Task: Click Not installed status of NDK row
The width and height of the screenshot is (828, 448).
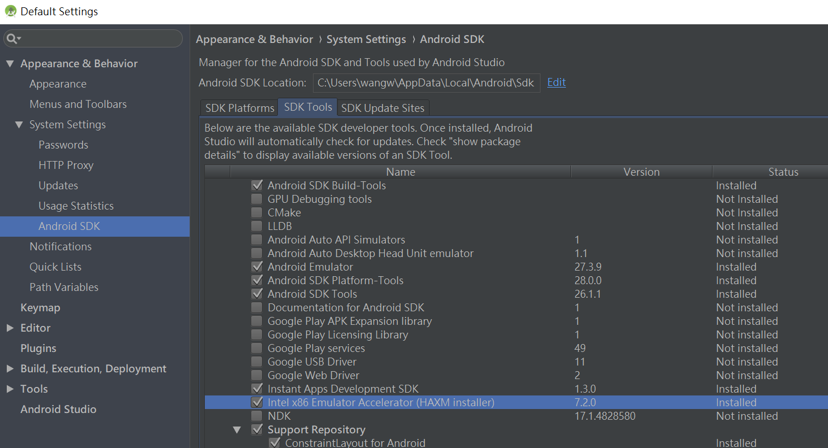Action: coord(747,416)
